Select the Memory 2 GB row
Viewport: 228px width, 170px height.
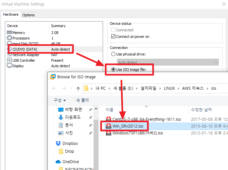point(54,33)
